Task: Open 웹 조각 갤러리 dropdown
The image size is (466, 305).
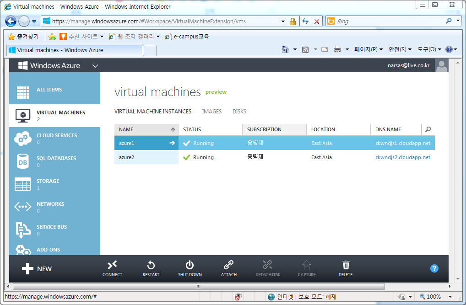Action: click(134, 37)
